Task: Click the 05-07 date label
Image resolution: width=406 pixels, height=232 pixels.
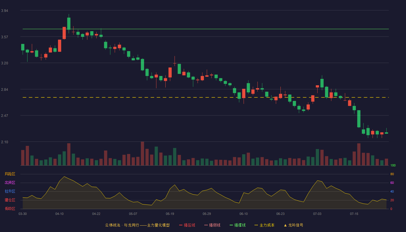Action: pyautogui.click(x=133, y=214)
